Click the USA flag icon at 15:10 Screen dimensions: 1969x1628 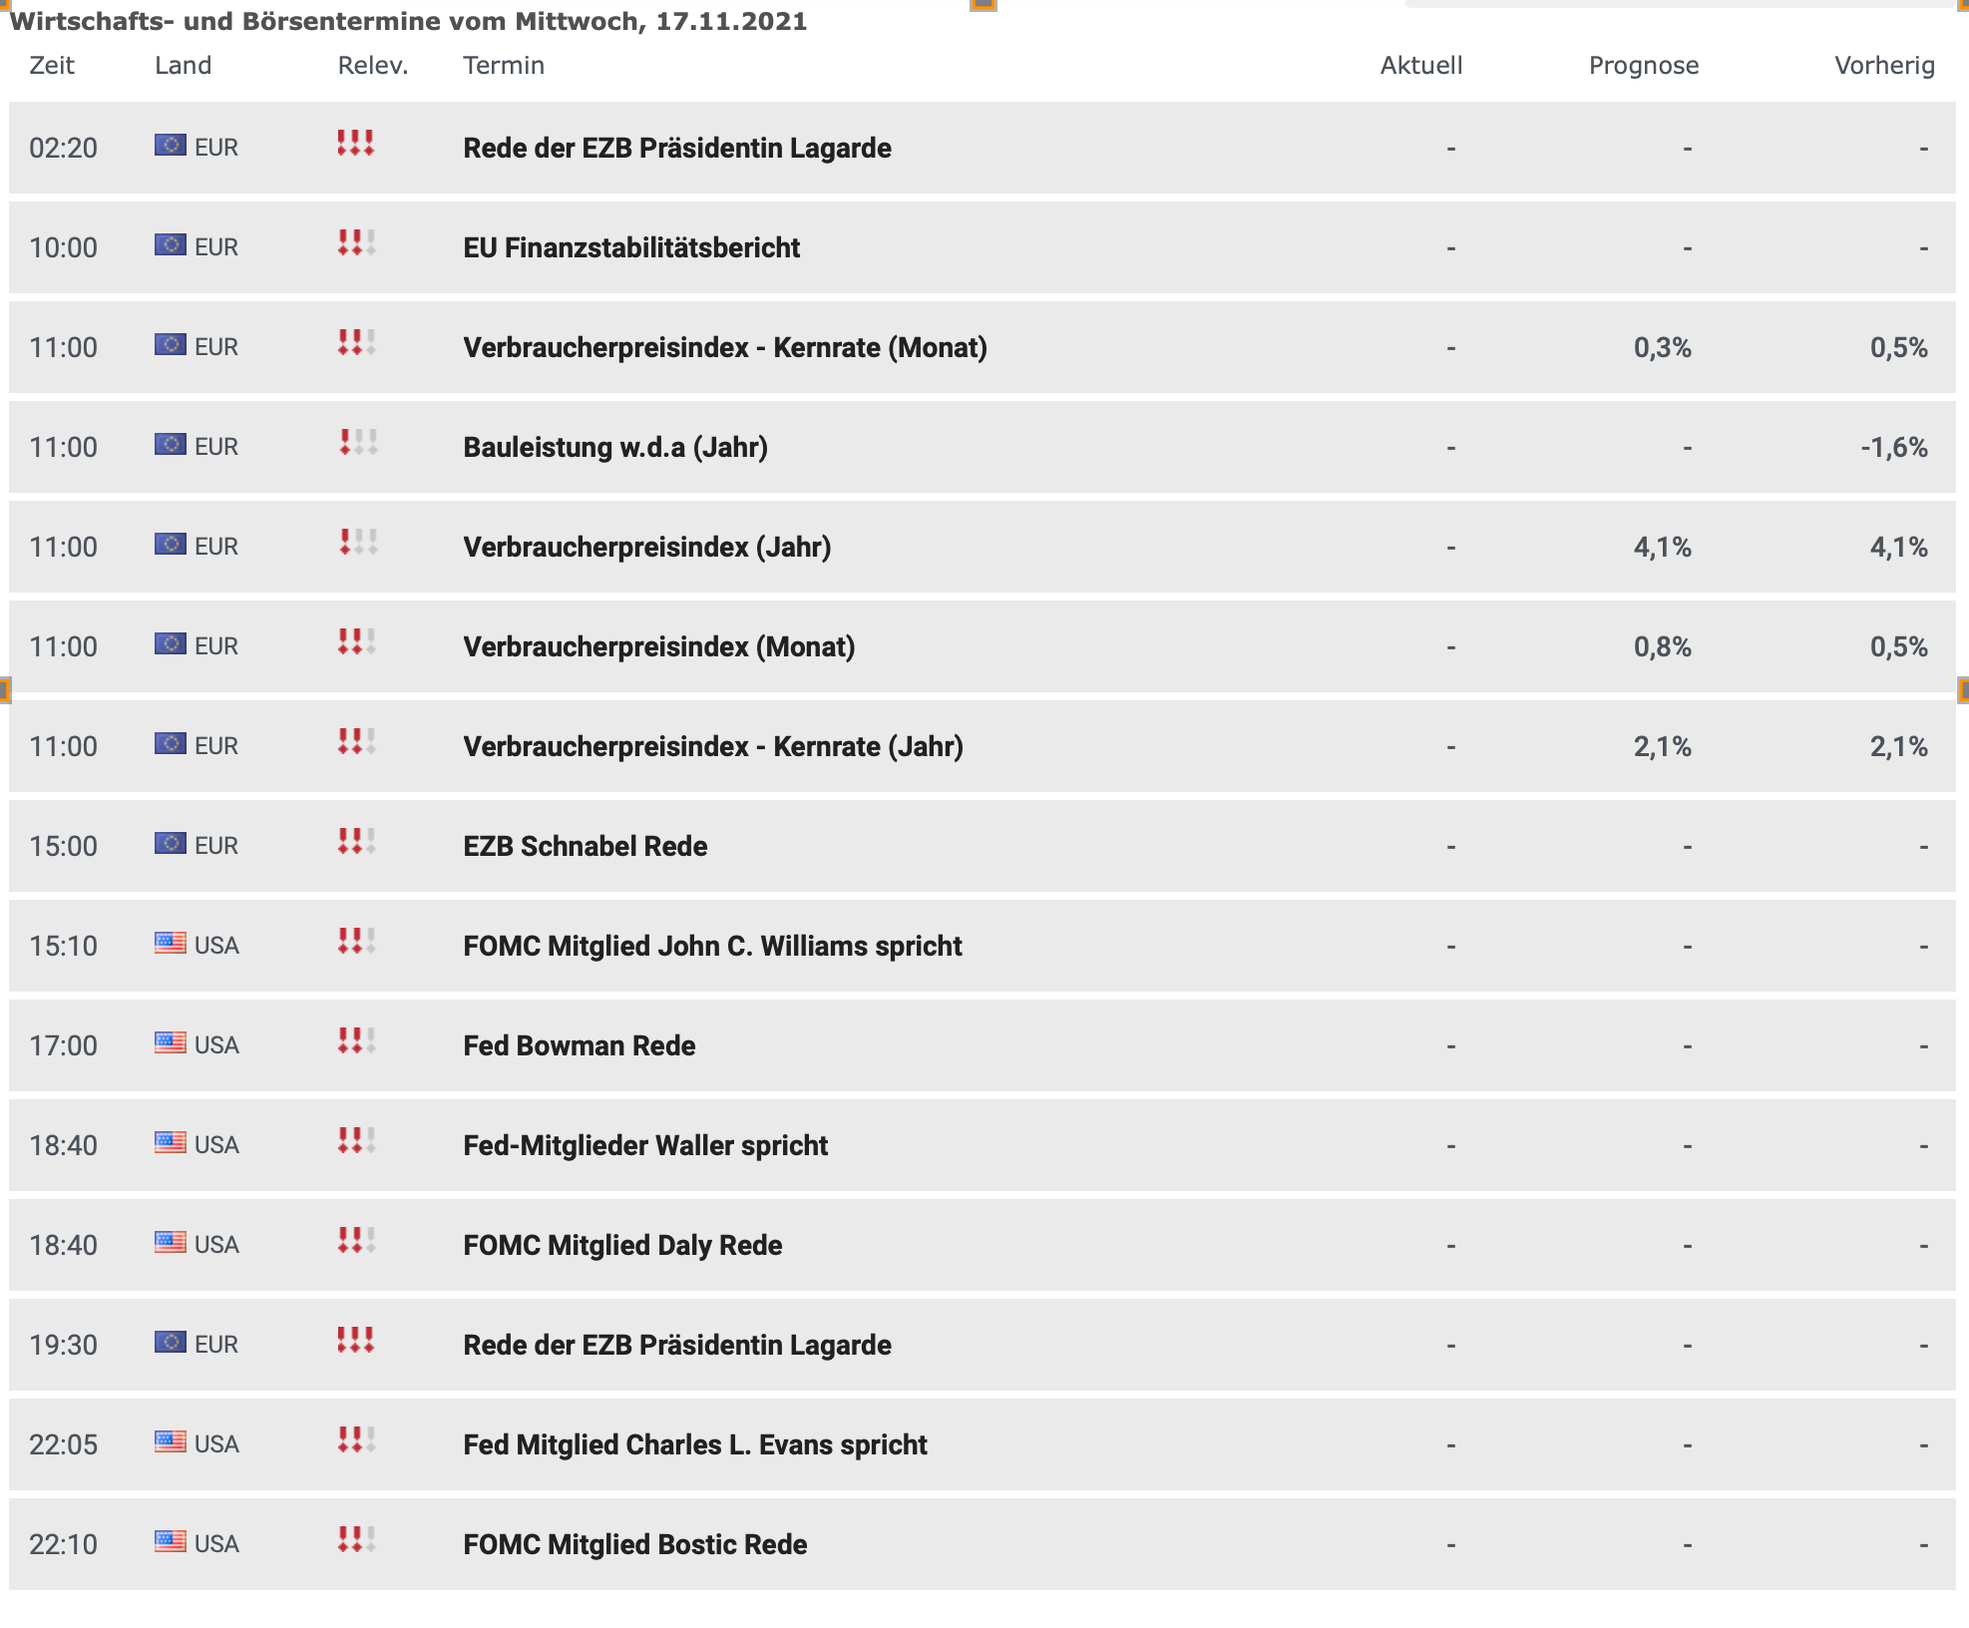[x=171, y=944]
